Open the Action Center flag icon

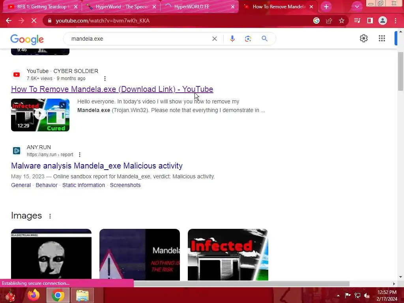[348, 295]
